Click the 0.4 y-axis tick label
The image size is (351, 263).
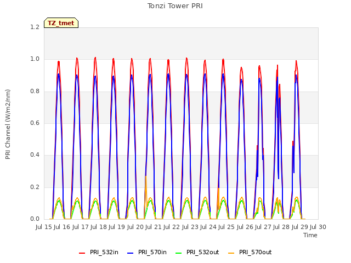click(35, 155)
